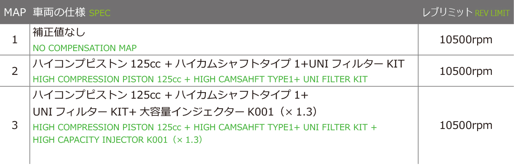This screenshot has height=167, width=514.
Task: Click the 補正値なし text
Action: [59, 32]
